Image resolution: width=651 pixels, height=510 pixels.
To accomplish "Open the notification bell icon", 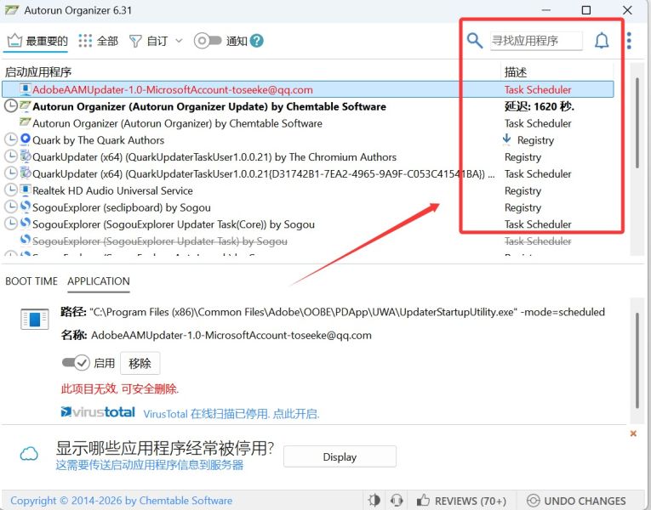I will [x=602, y=41].
